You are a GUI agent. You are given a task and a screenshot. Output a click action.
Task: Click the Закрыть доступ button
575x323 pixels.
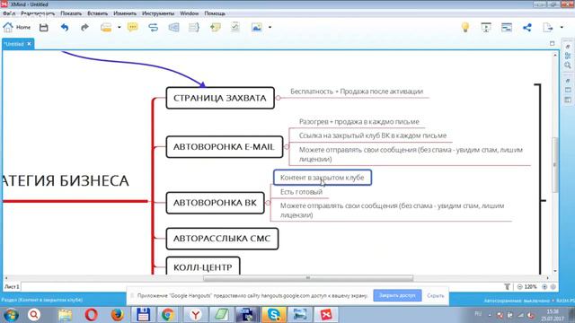(x=397, y=295)
